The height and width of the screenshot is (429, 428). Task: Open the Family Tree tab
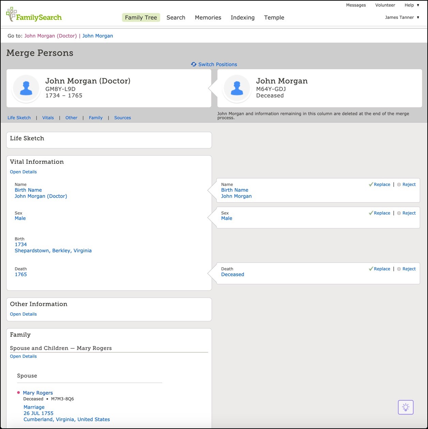tap(141, 18)
